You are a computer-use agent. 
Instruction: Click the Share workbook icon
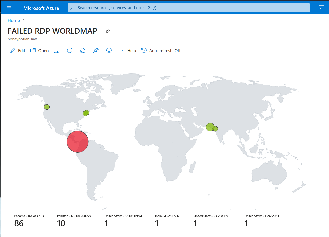pos(83,50)
